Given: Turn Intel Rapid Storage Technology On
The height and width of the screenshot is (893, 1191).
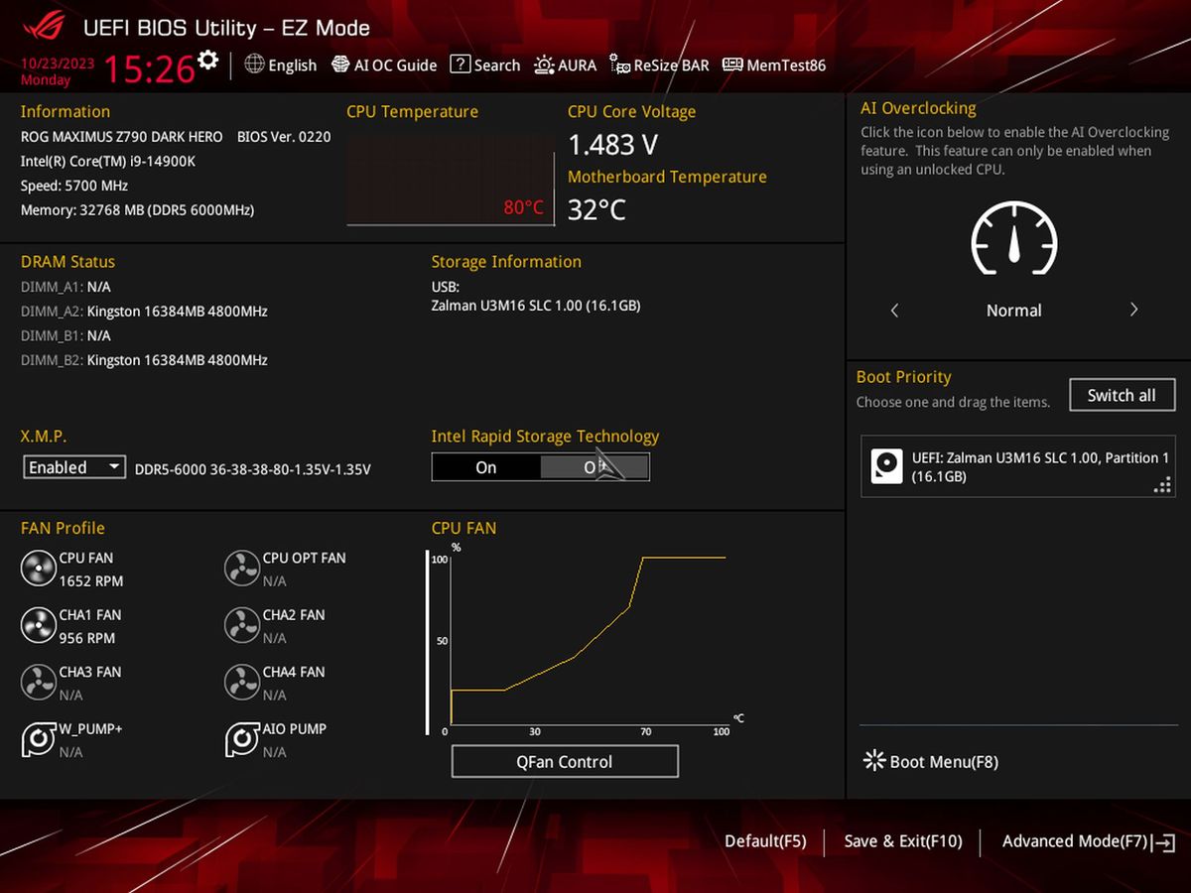Looking at the screenshot, I should pos(486,467).
